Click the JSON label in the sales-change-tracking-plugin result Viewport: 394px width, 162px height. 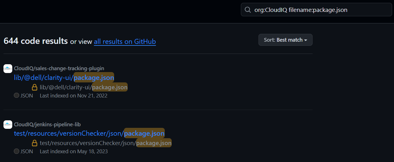pyautogui.click(x=27, y=96)
